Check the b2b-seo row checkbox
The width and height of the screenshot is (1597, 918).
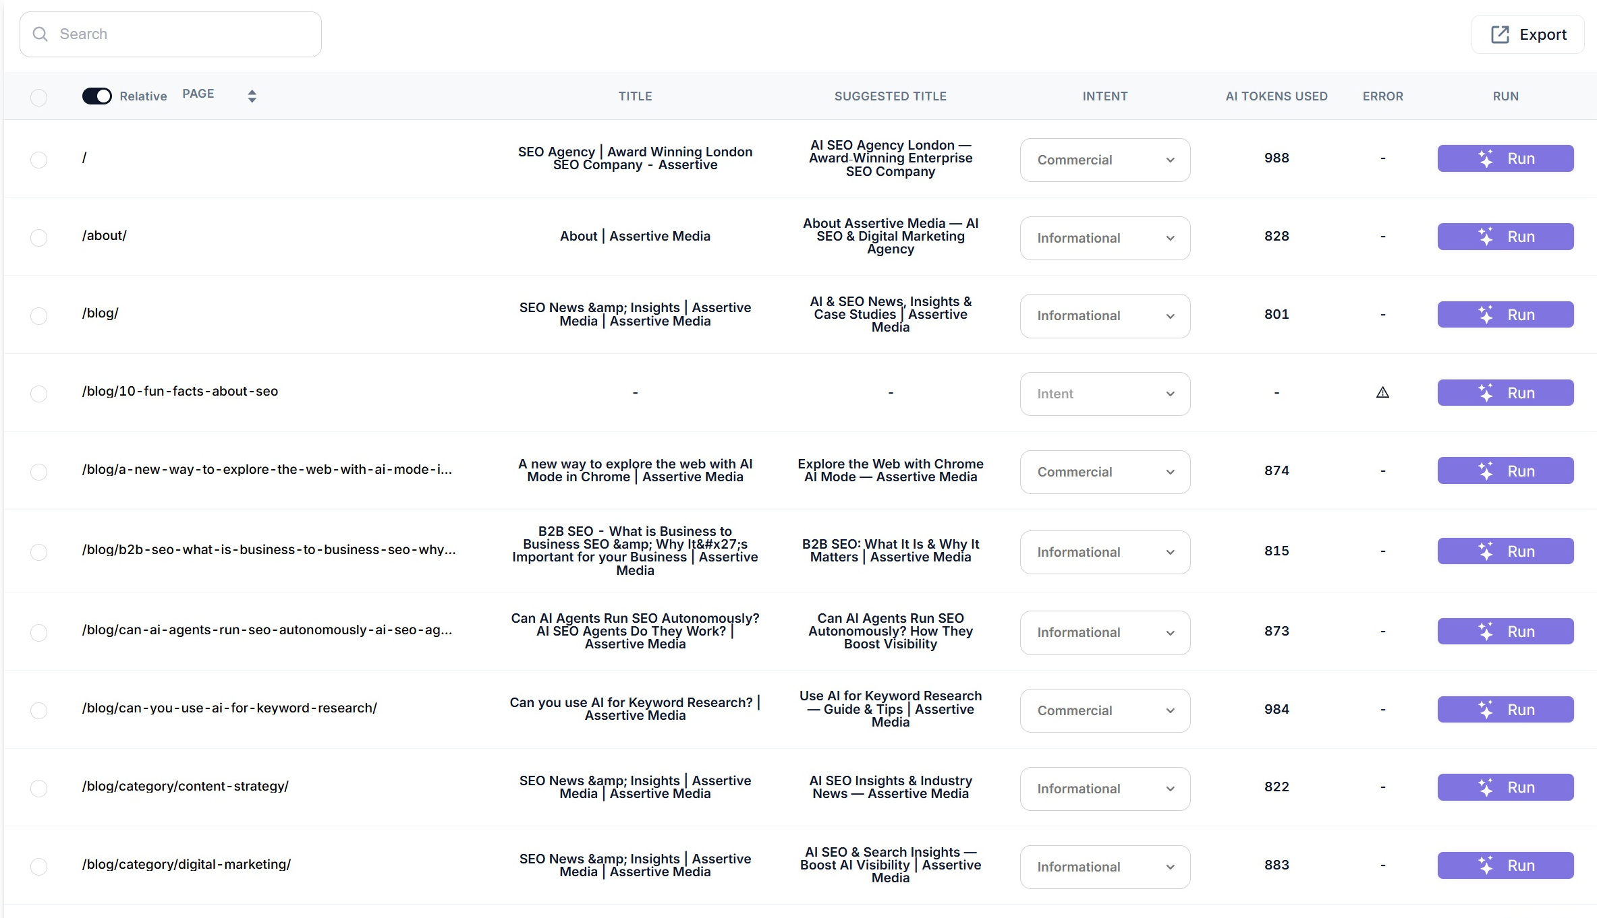click(39, 552)
